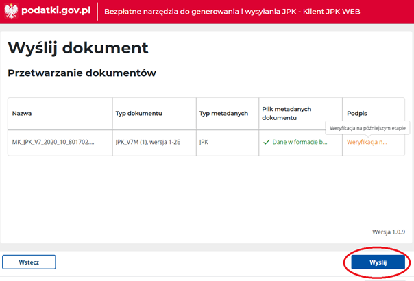
Task: Click the Podpis column header
Action: [357, 113]
